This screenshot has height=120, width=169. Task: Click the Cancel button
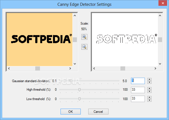coord(98,111)
